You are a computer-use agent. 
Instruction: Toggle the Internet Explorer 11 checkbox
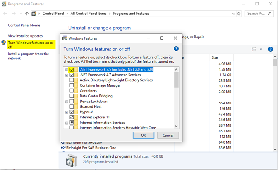coord(72,117)
